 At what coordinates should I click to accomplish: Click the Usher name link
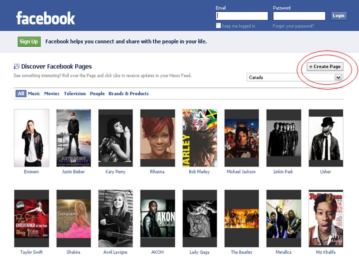click(326, 172)
